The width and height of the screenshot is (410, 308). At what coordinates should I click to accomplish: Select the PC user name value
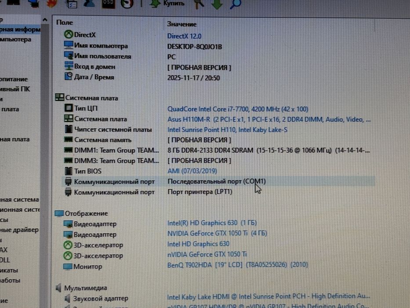tap(171, 57)
